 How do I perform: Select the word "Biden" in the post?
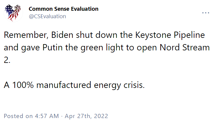pyautogui.click(x=62, y=35)
